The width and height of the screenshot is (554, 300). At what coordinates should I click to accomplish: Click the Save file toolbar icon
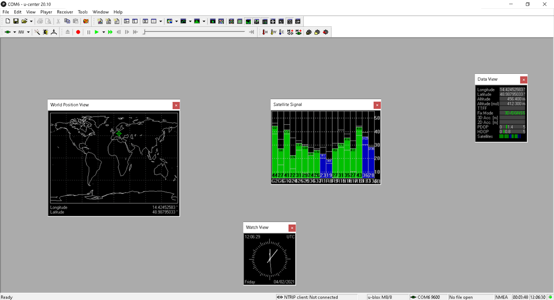(x=16, y=21)
